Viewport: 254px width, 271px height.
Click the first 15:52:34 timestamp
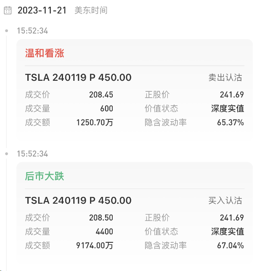[x=32, y=31]
